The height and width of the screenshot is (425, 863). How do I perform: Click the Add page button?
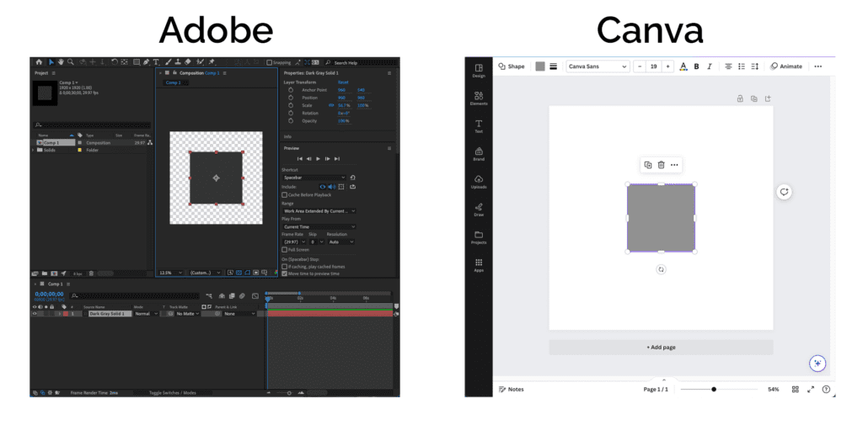pos(661,347)
